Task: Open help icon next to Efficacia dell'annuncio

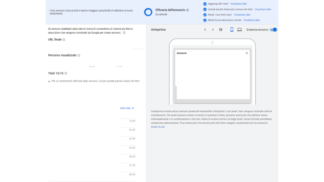Action: (x=188, y=10)
